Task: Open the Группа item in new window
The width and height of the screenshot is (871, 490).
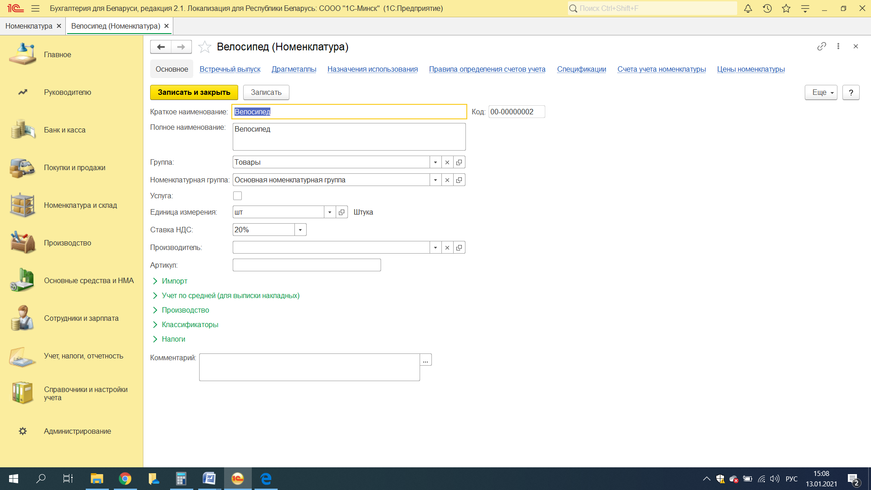Action: coord(459,162)
